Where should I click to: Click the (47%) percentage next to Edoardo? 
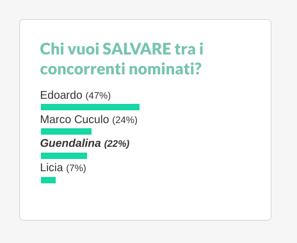98,96
